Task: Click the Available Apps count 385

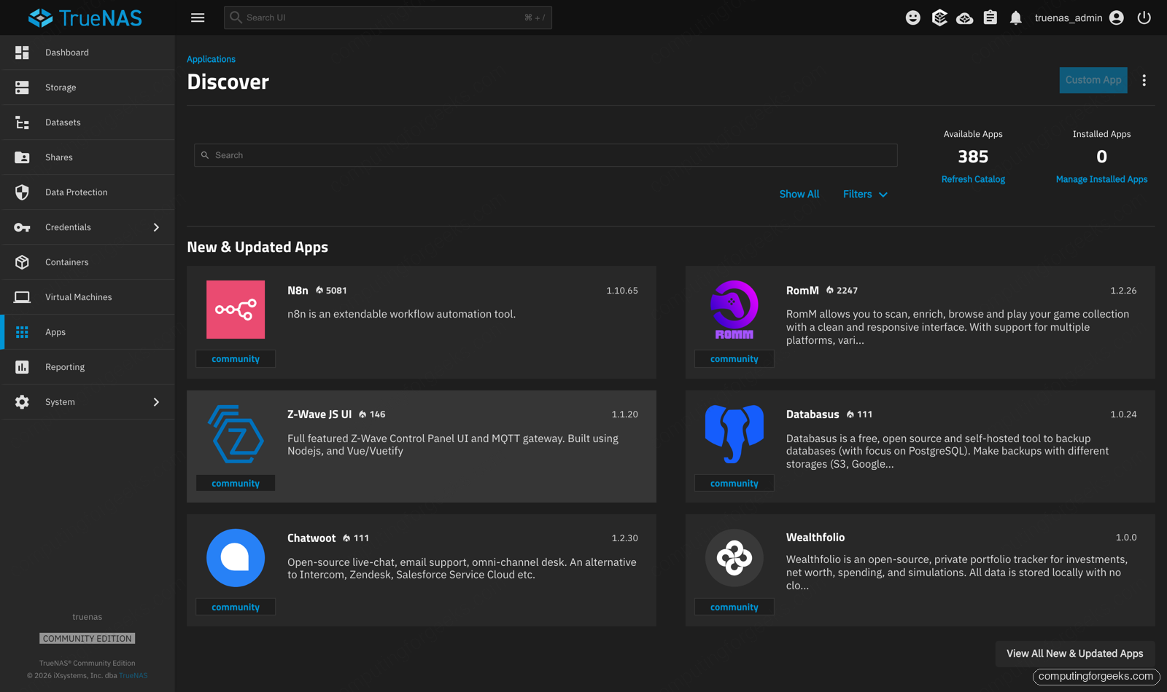Action: 973,157
